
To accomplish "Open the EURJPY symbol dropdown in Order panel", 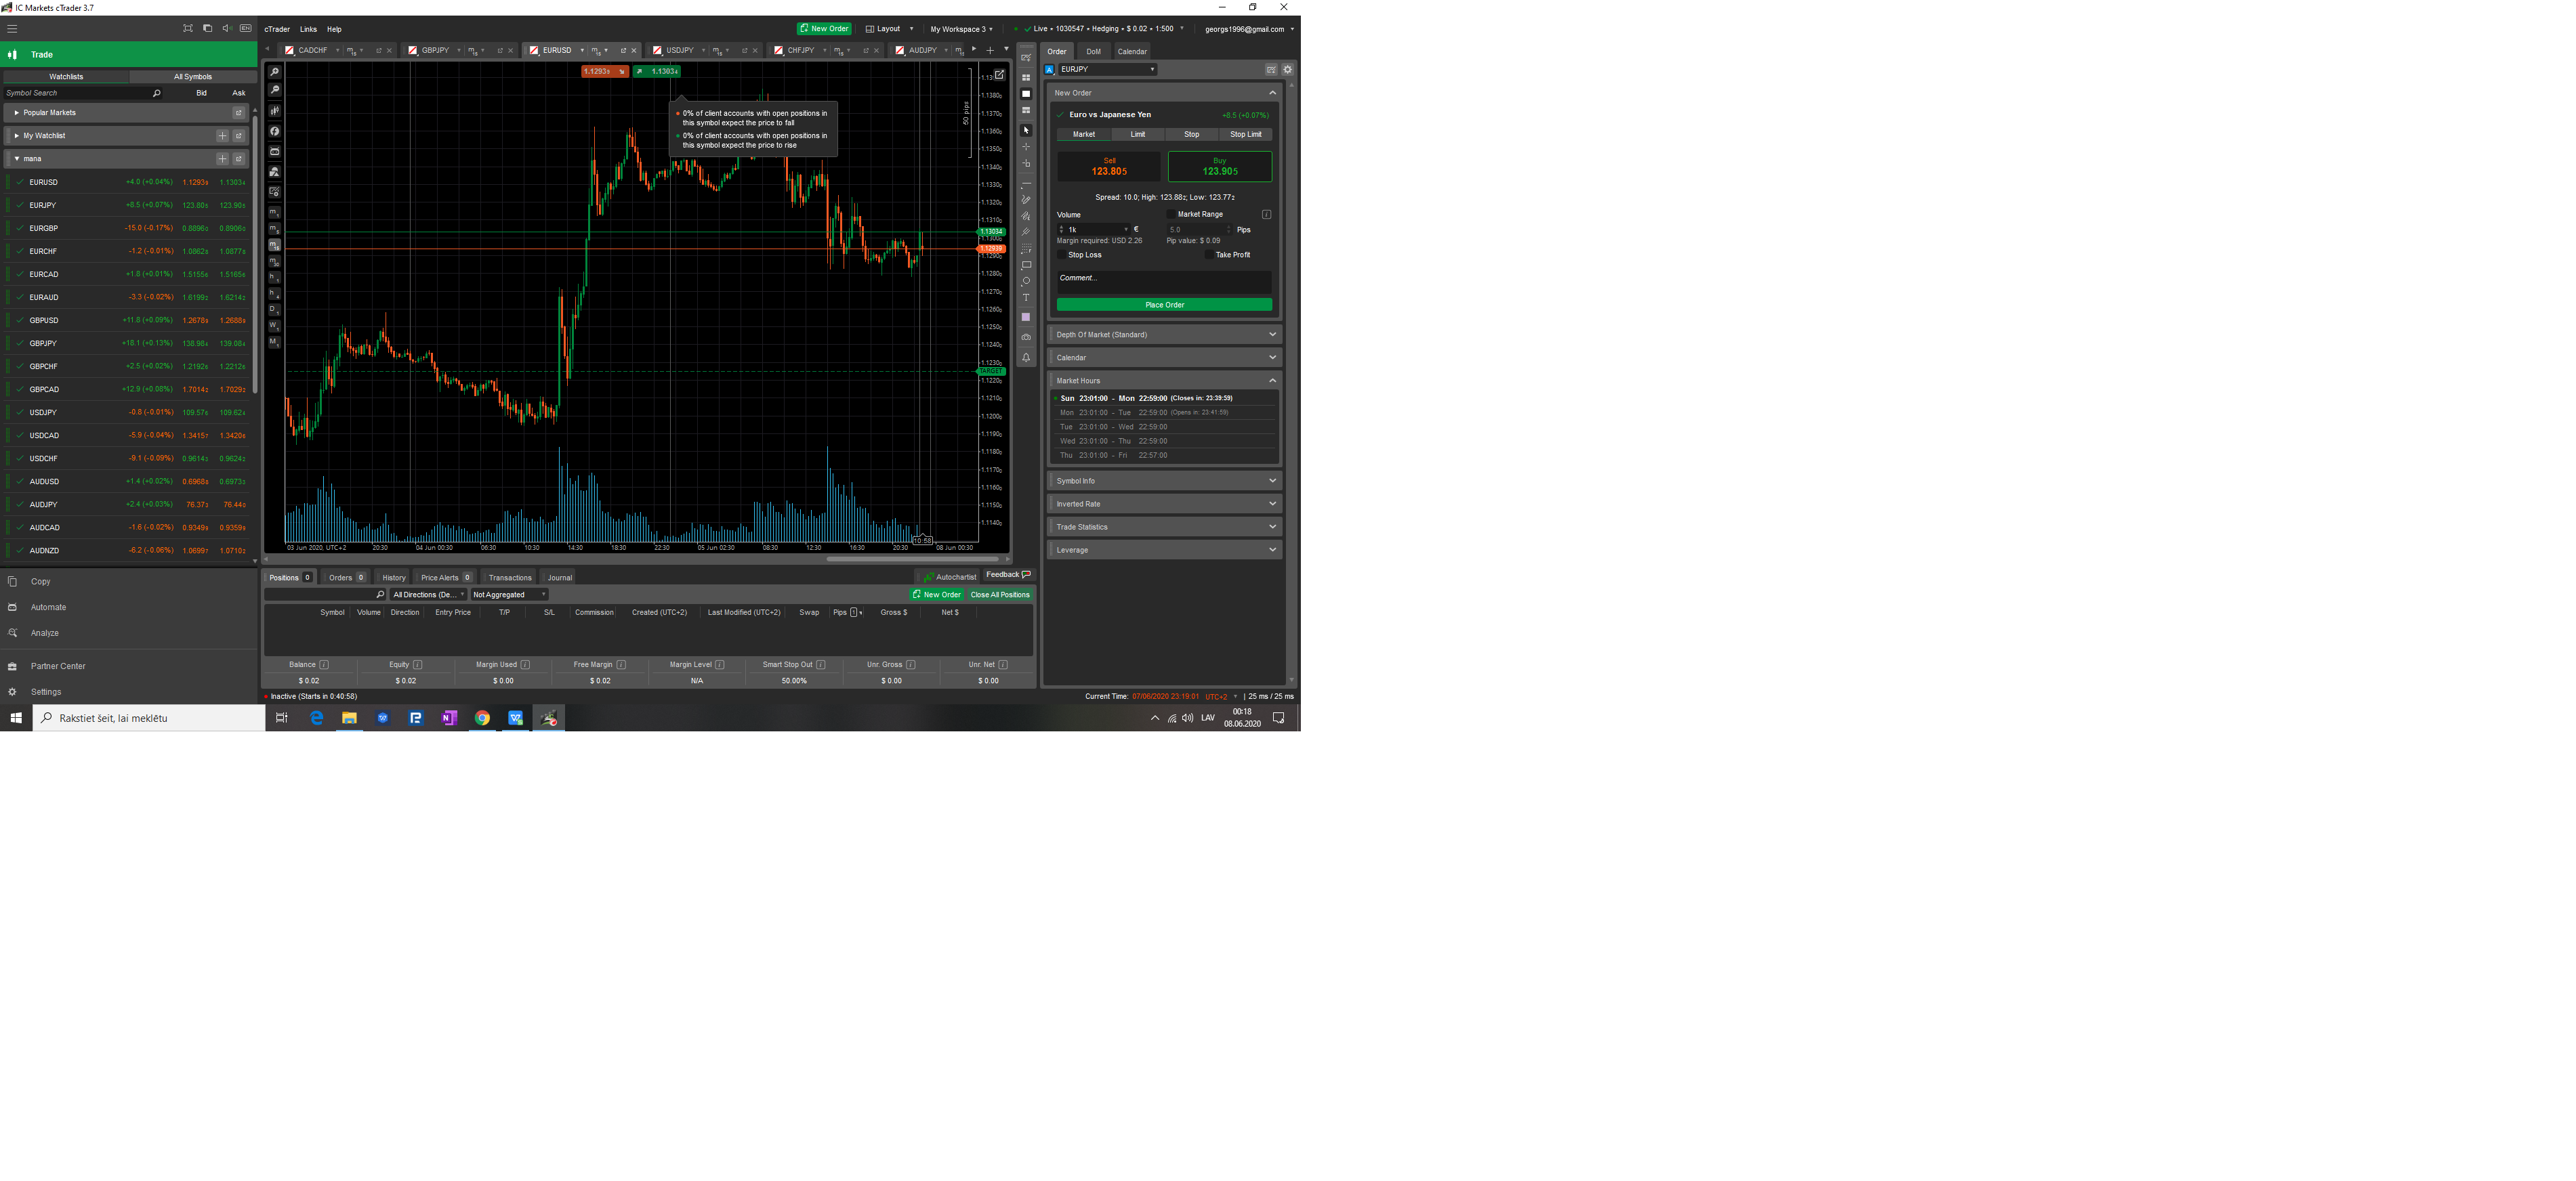I will [1108, 70].
